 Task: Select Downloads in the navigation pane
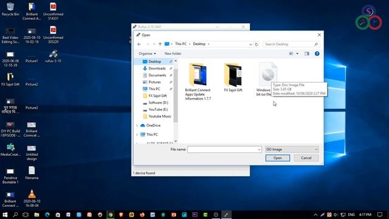click(x=157, y=69)
